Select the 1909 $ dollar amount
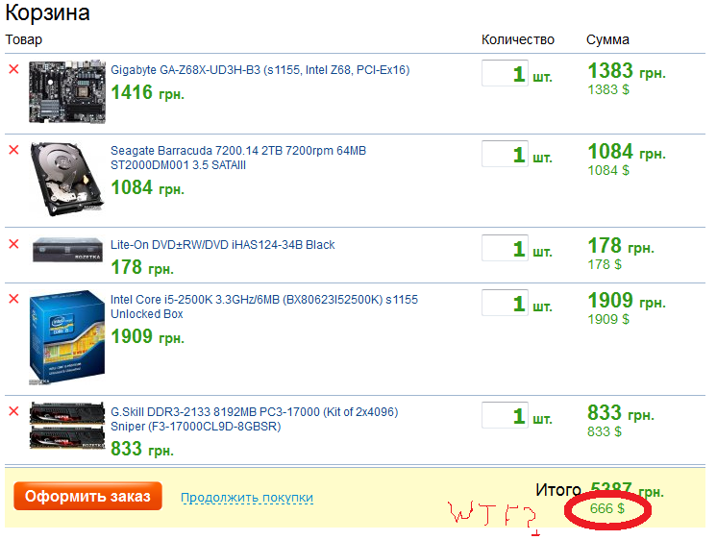 tap(608, 319)
